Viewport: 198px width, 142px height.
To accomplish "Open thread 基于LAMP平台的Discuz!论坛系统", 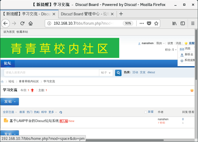I will click(34, 121).
